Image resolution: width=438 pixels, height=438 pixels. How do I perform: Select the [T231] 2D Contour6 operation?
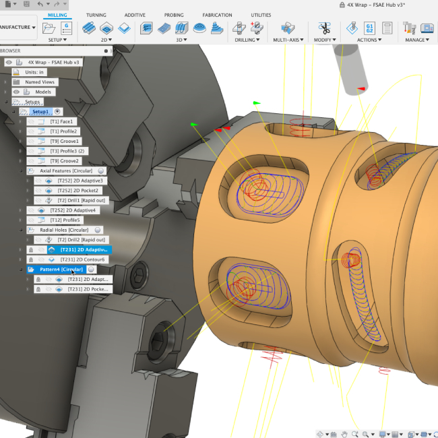click(67, 259)
